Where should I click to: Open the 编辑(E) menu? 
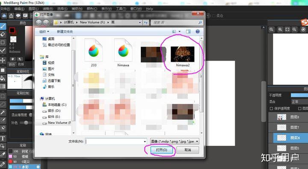(x=19, y=9)
